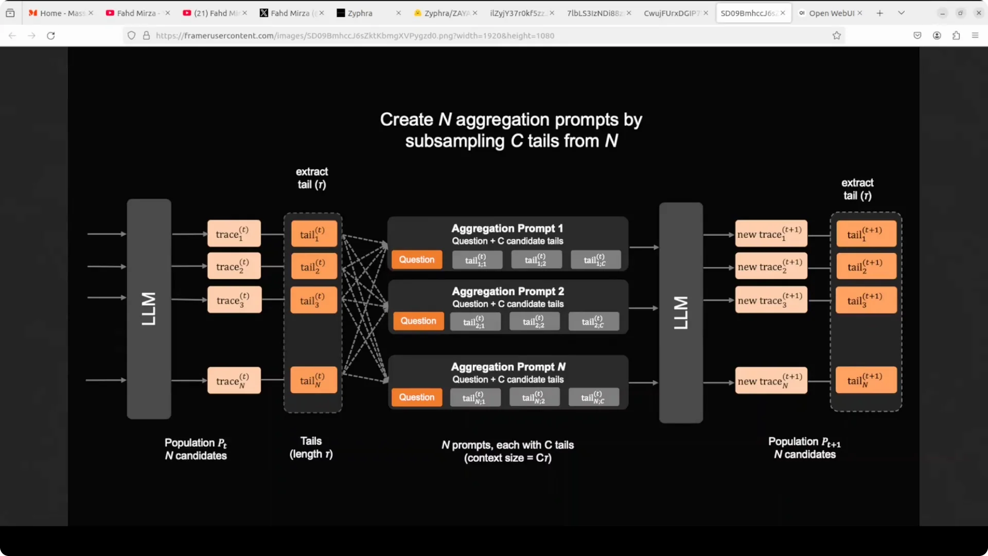Close the Zyphra/ZAYA tab
Viewport: 988px width, 556px height.
pos(475,13)
